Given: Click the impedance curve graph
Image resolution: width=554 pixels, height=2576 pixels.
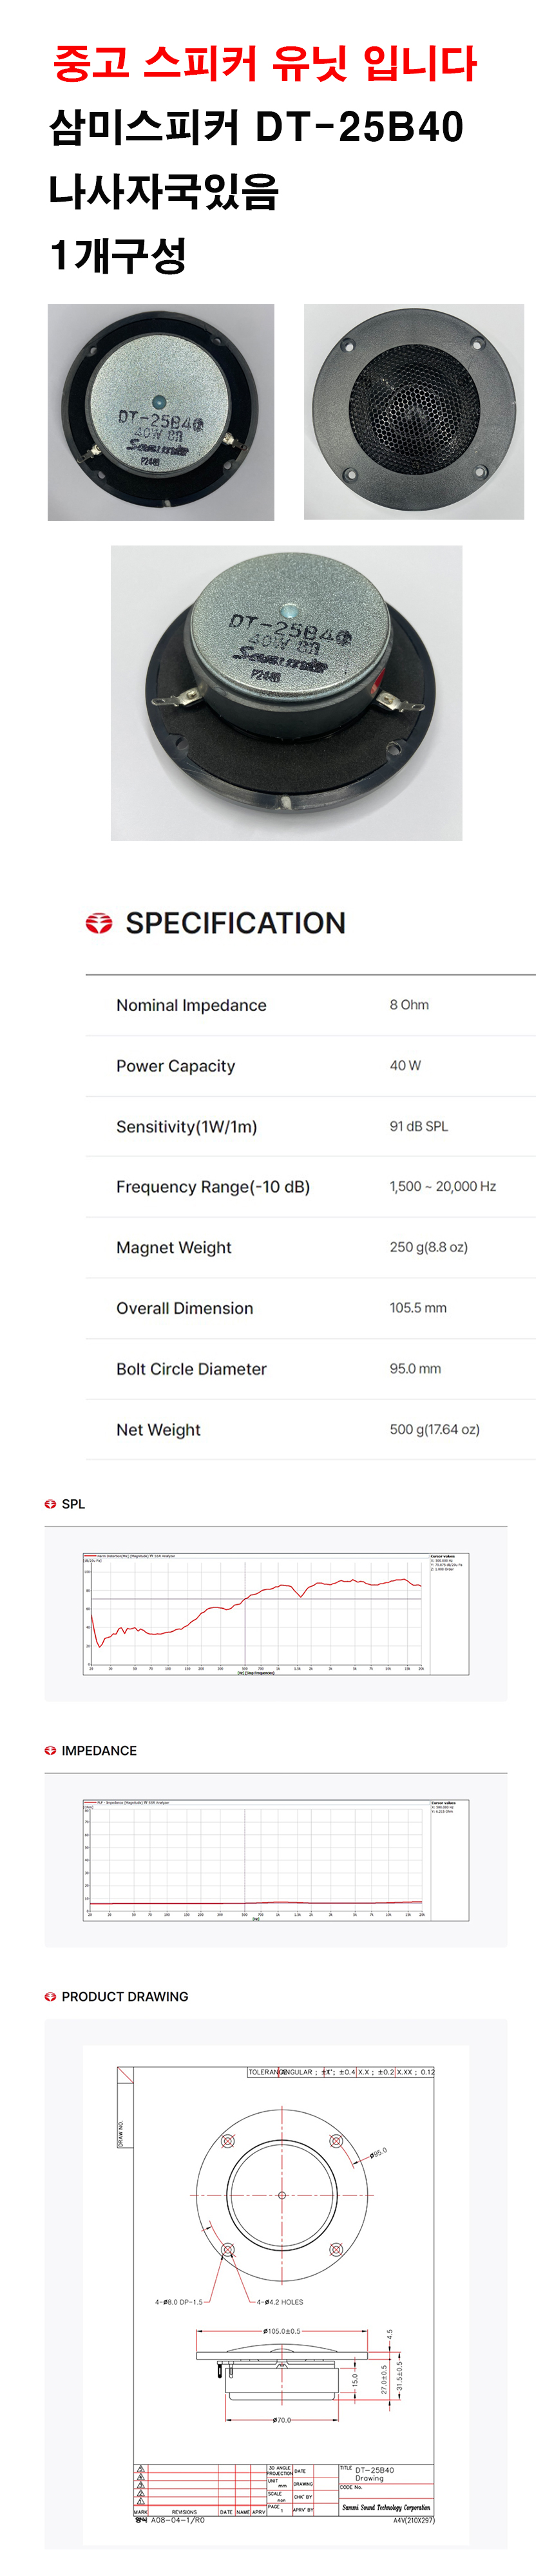Looking at the screenshot, I should point(275,1860).
